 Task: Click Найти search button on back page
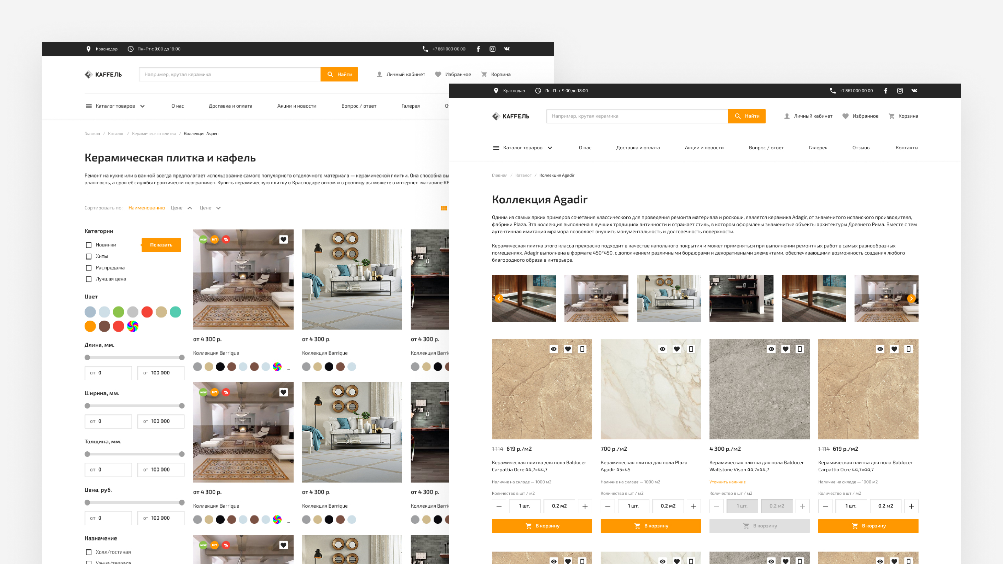click(339, 75)
